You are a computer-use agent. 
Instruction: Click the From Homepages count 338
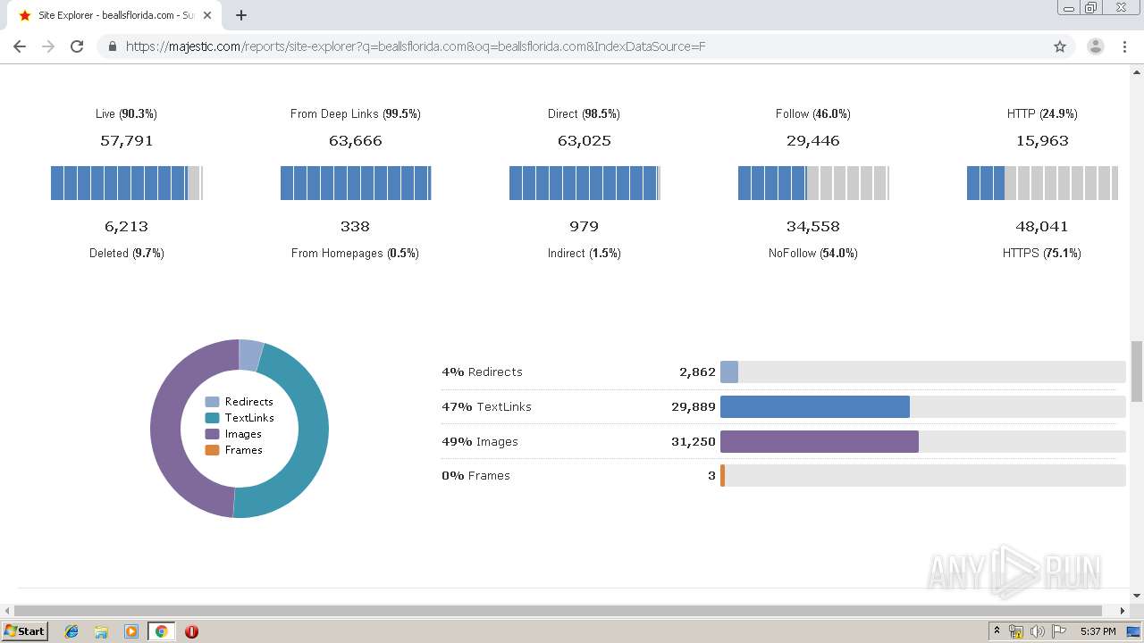[x=356, y=226]
